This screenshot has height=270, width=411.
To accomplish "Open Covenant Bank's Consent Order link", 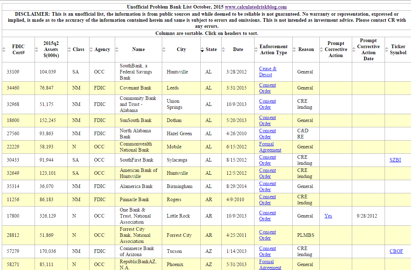I will [x=267, y=88].
